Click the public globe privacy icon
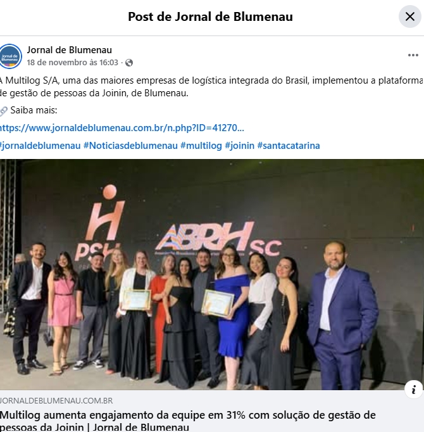 (x=129, y=63)
